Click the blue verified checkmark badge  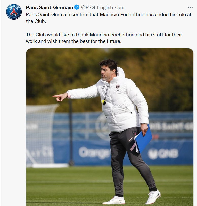77,7
